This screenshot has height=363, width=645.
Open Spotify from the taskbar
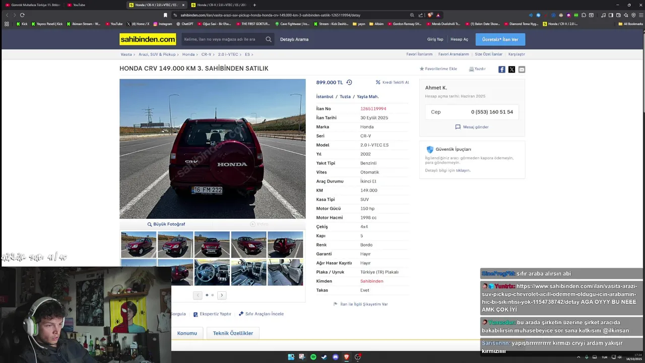[x=313, y=357]
